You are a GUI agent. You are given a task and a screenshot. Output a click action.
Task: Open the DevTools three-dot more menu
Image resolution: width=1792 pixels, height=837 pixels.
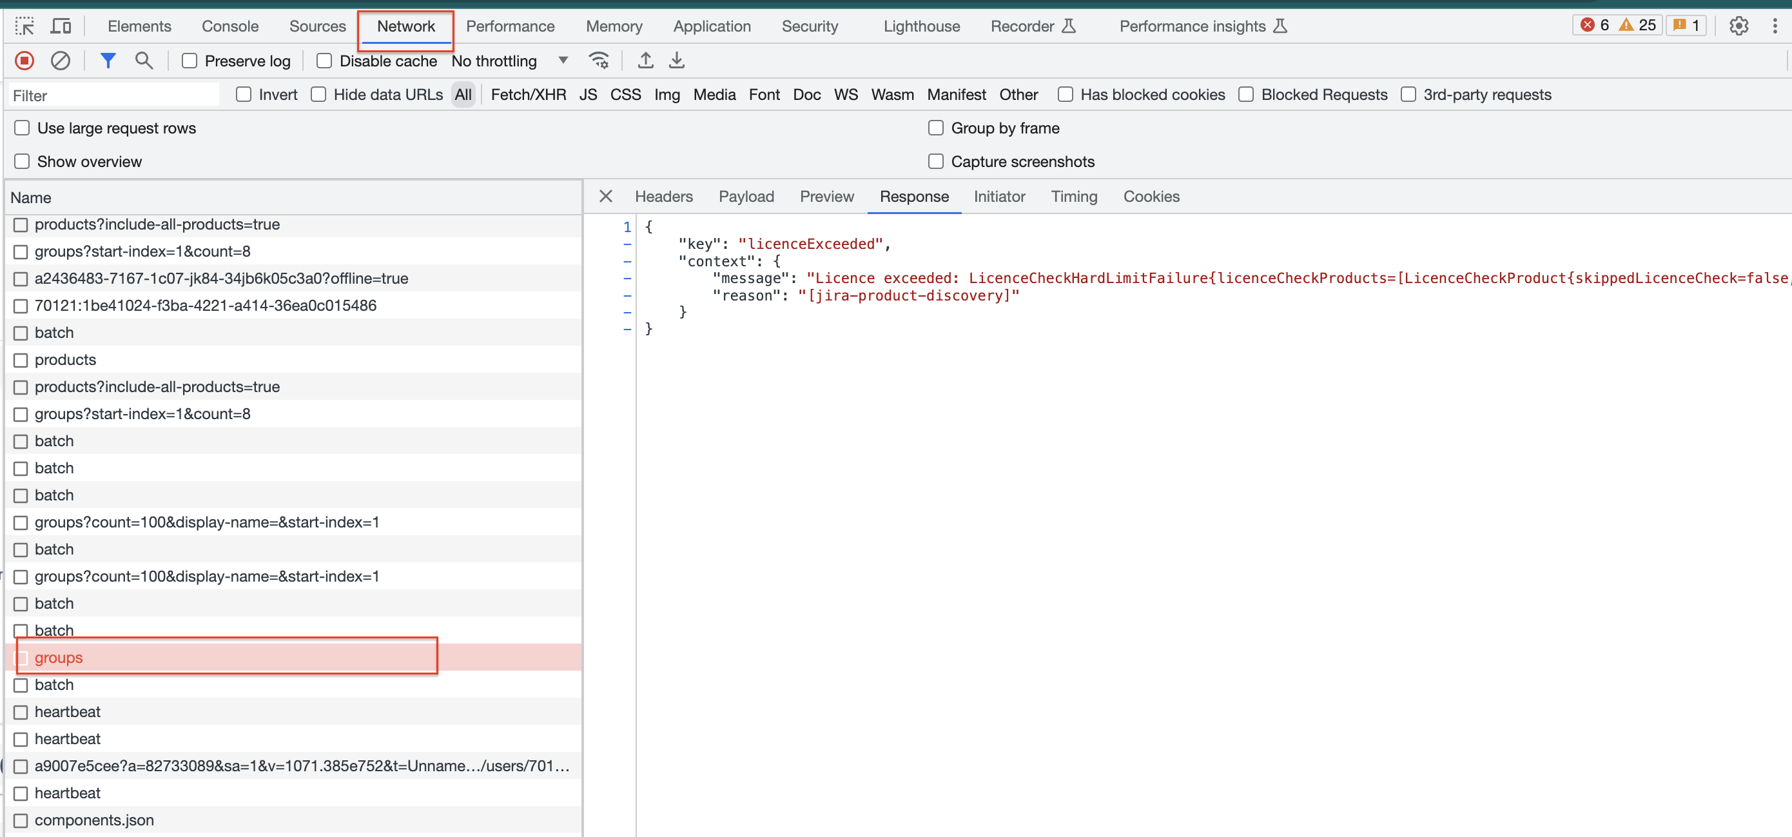[1775, 26]
